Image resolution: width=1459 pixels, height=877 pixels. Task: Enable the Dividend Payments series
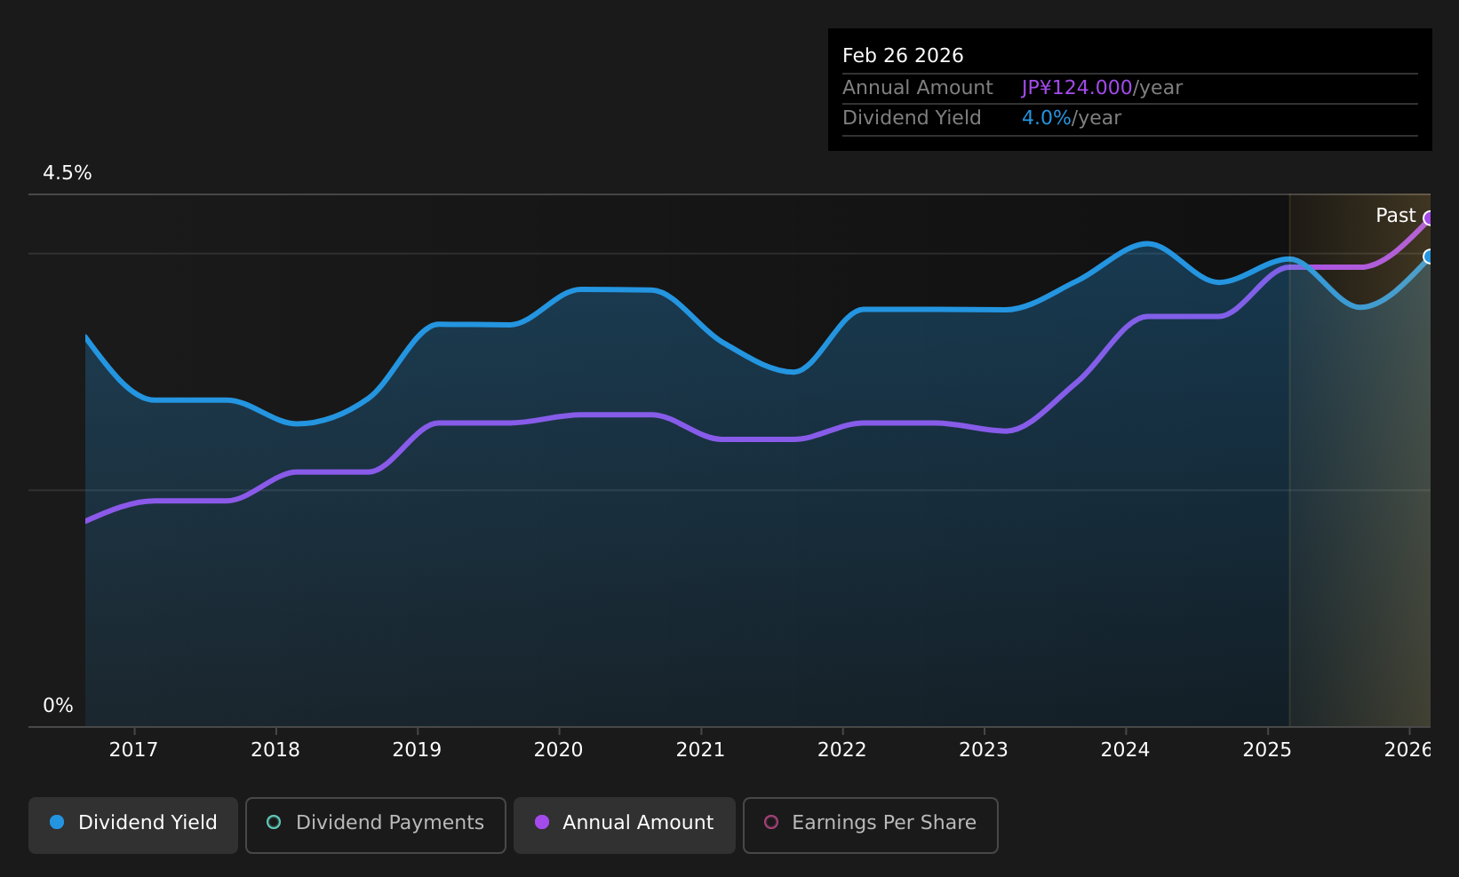coord(376,825)
